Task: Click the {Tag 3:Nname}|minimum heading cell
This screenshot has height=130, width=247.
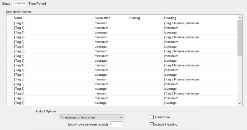Action: click(x=200, y=51)
